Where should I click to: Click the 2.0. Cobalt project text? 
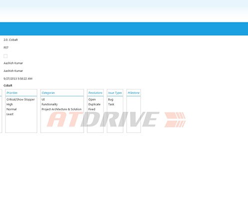pos(11,40)
